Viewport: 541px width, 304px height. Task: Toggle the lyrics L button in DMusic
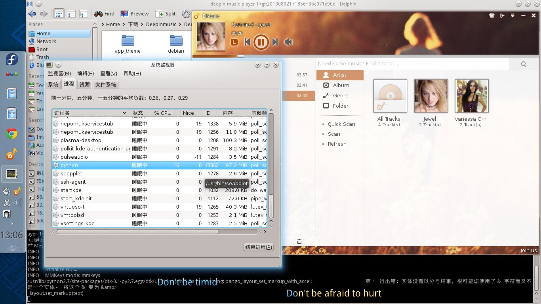[x=234, y=42]
